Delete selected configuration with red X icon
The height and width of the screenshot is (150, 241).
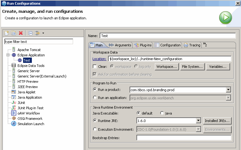pos(21,33)
